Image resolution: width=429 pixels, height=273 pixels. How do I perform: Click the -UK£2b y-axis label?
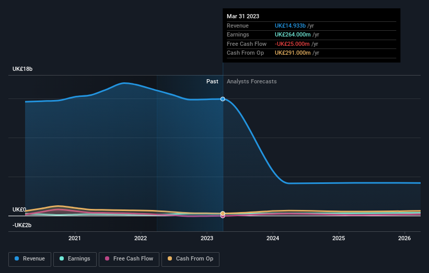click(22, 225)
